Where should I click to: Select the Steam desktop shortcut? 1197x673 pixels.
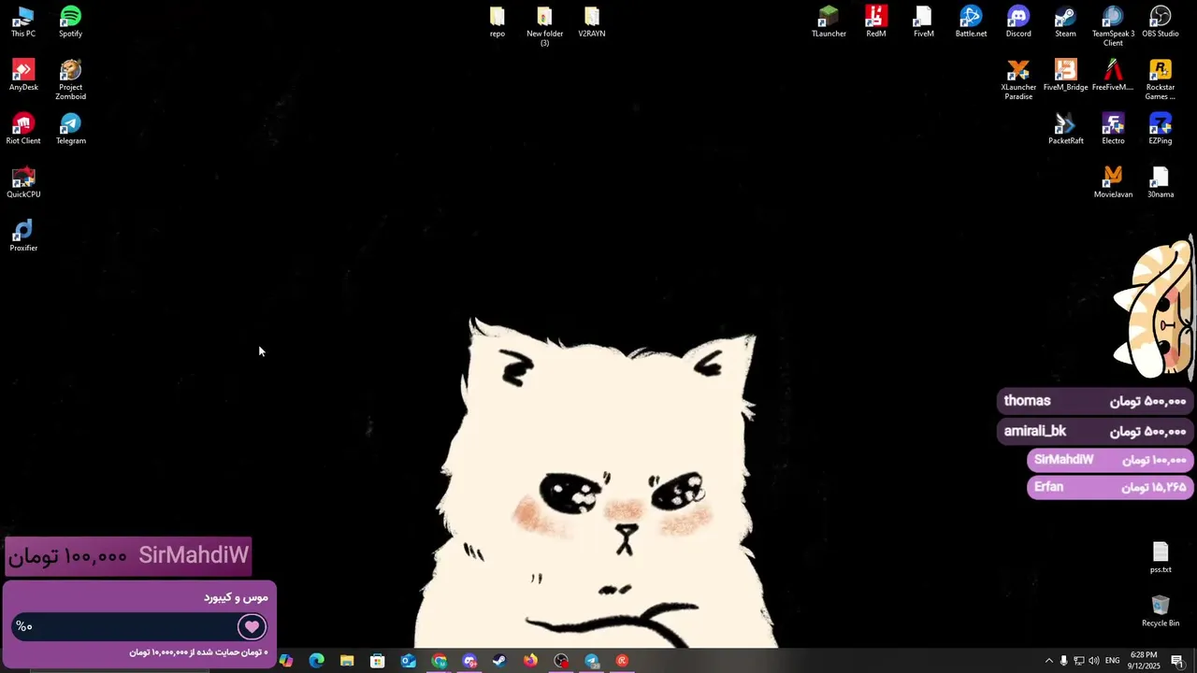(x=1065, y=21)
